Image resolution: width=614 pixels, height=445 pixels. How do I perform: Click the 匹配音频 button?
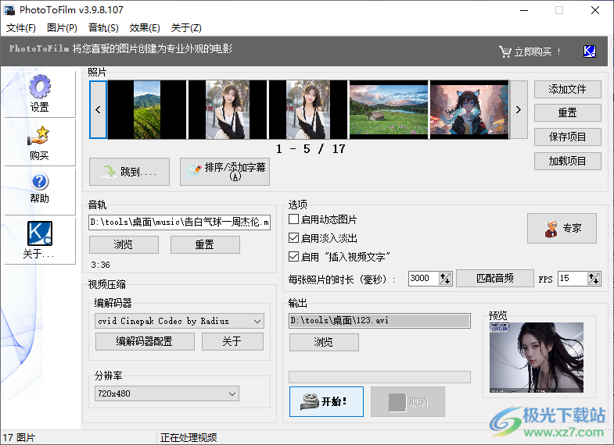tap(495, 278)
